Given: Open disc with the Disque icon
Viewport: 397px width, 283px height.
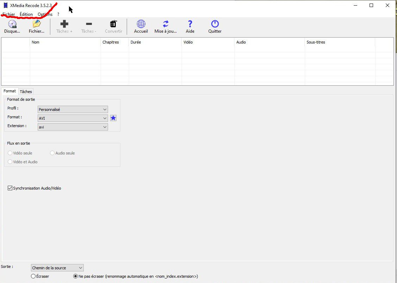Looking at the screenshot, I should pos(12,24).
